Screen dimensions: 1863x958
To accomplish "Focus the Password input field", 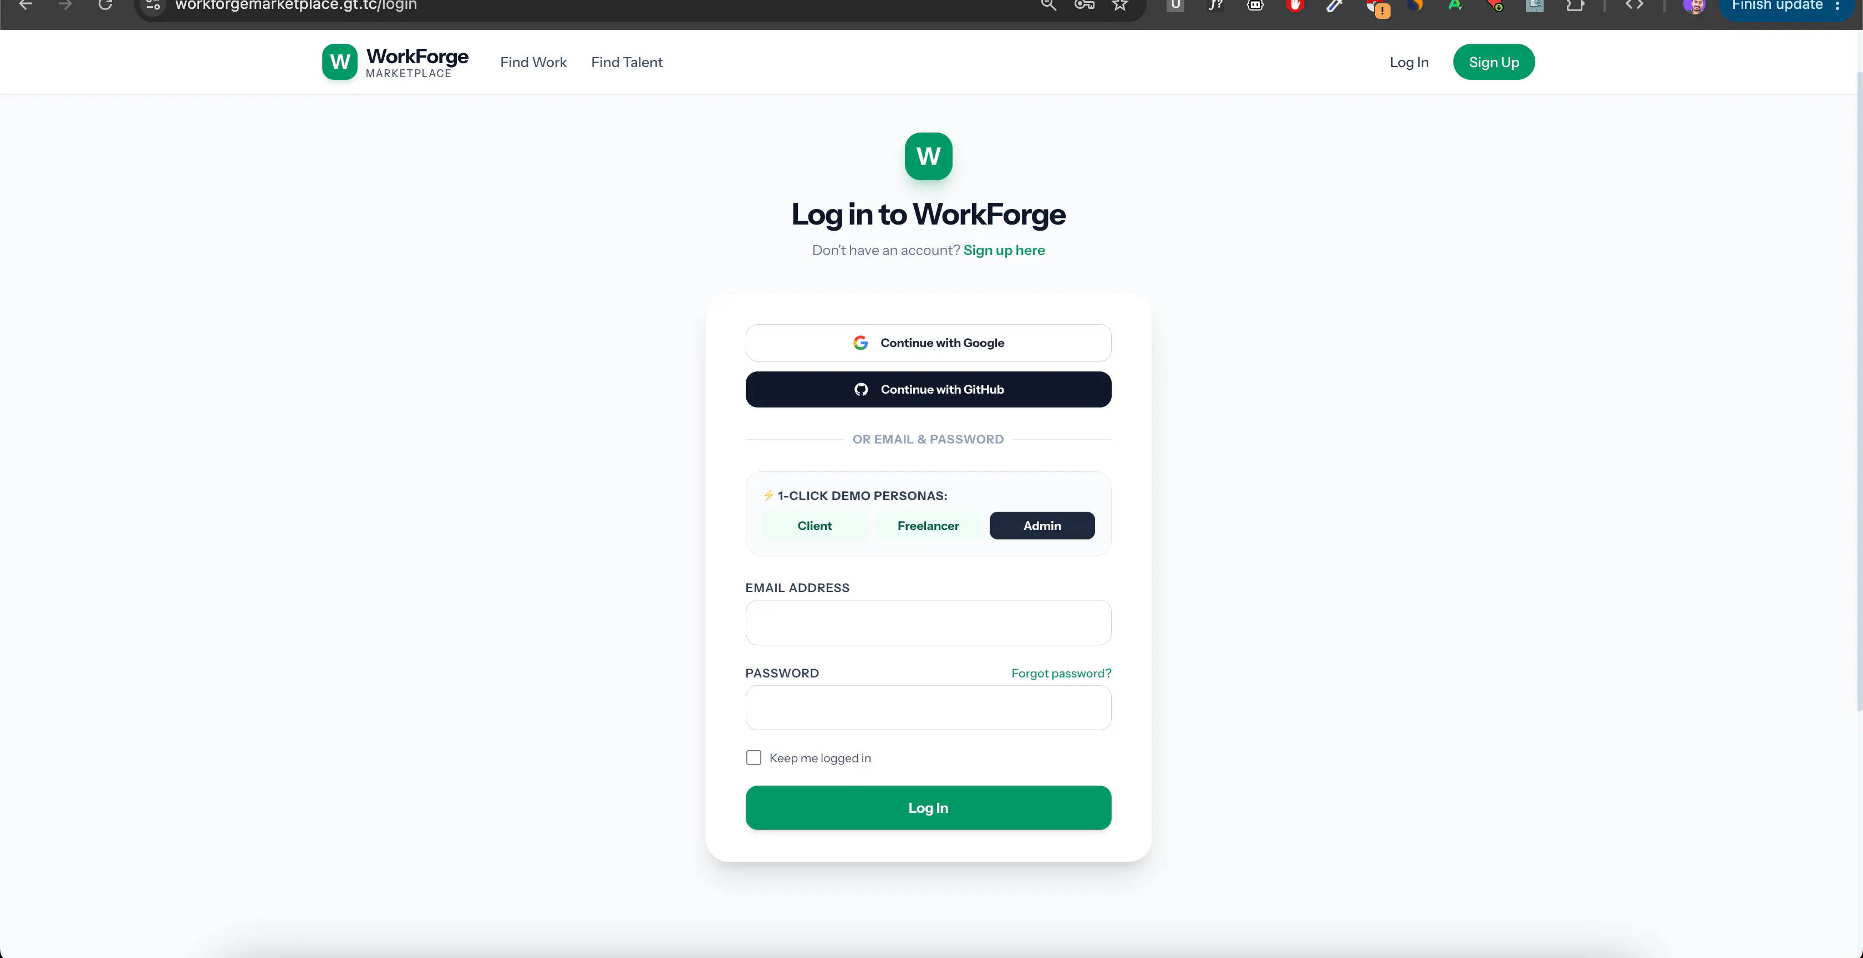I will coord(929,708).
